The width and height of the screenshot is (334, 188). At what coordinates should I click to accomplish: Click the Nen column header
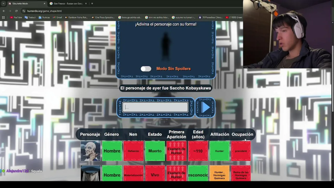coord(133,134)
